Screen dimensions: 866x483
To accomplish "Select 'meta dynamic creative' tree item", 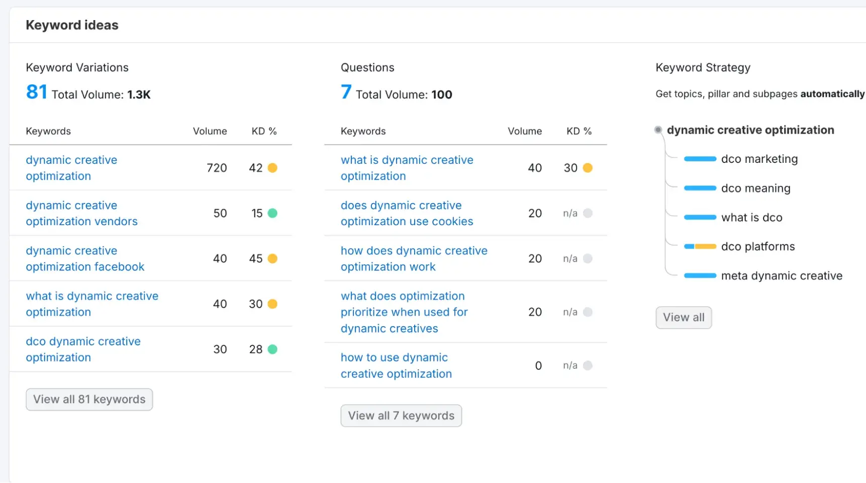I will (781, 276).
